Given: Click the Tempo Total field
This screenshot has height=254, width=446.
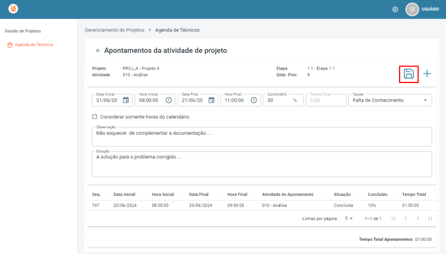Looking at the screenshot, I should point(326,100).
